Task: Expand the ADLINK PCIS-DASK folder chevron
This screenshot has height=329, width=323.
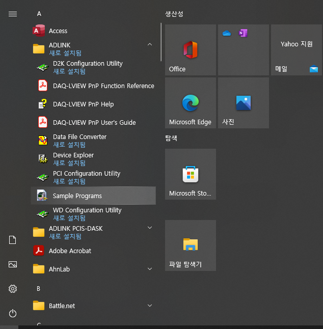Action: tap(150, 228)
